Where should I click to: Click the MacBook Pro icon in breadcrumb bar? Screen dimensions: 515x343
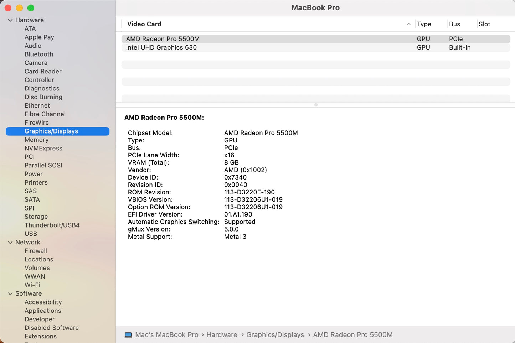[x=128, y=334]
